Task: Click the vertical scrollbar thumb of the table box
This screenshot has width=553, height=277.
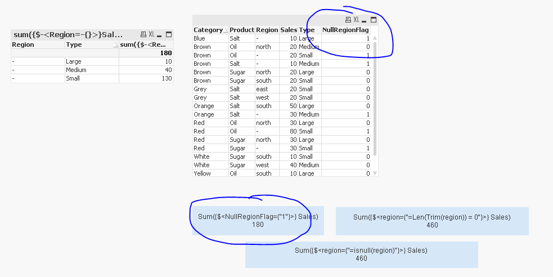Action: pos(375,99)
